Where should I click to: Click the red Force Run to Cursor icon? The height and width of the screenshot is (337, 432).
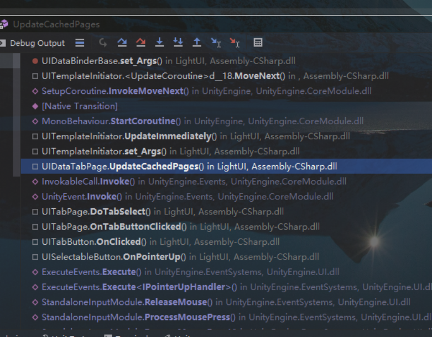235,43
